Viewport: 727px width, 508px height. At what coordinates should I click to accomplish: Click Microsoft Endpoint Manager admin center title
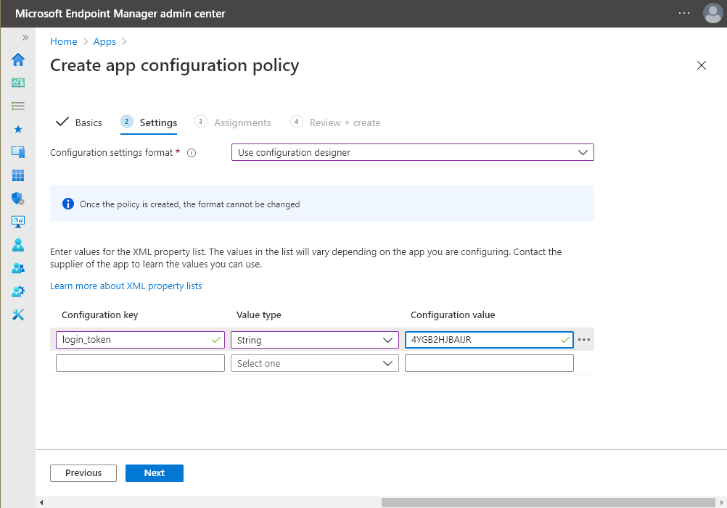click(x=120, y=14)
